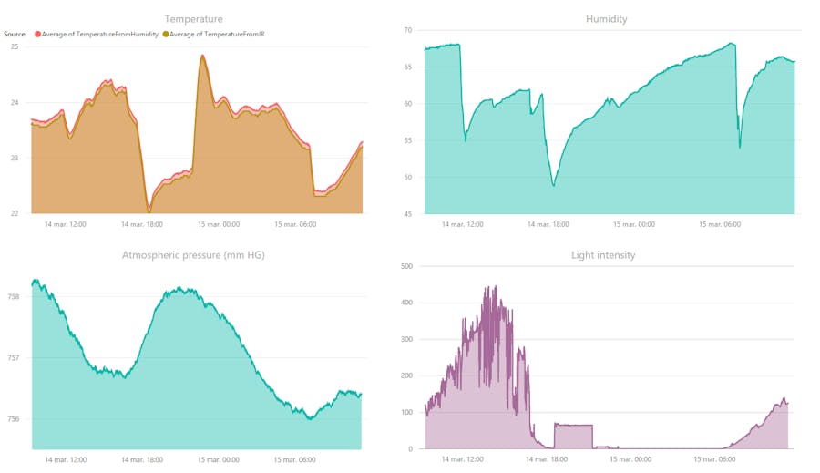The width and height of the screenshot is (820, 473).
Task: Select the Atmospheric pressure (mm HG) title
Action: (x=193, y=255)
